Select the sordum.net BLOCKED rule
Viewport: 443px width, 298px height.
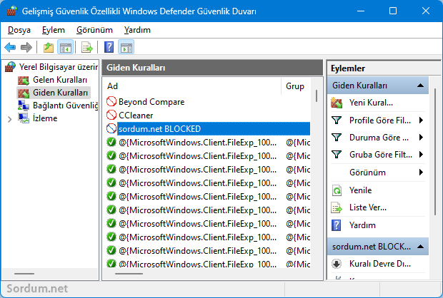pos(208,129)
